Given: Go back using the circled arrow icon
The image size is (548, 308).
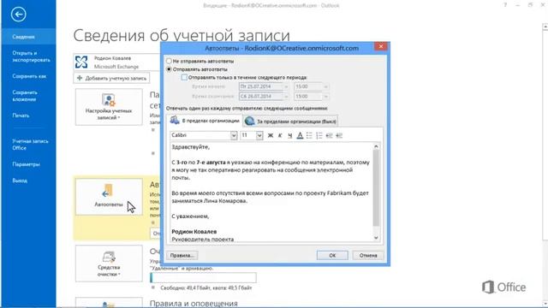Looking at the screenshot, I should tap(18, 15).
